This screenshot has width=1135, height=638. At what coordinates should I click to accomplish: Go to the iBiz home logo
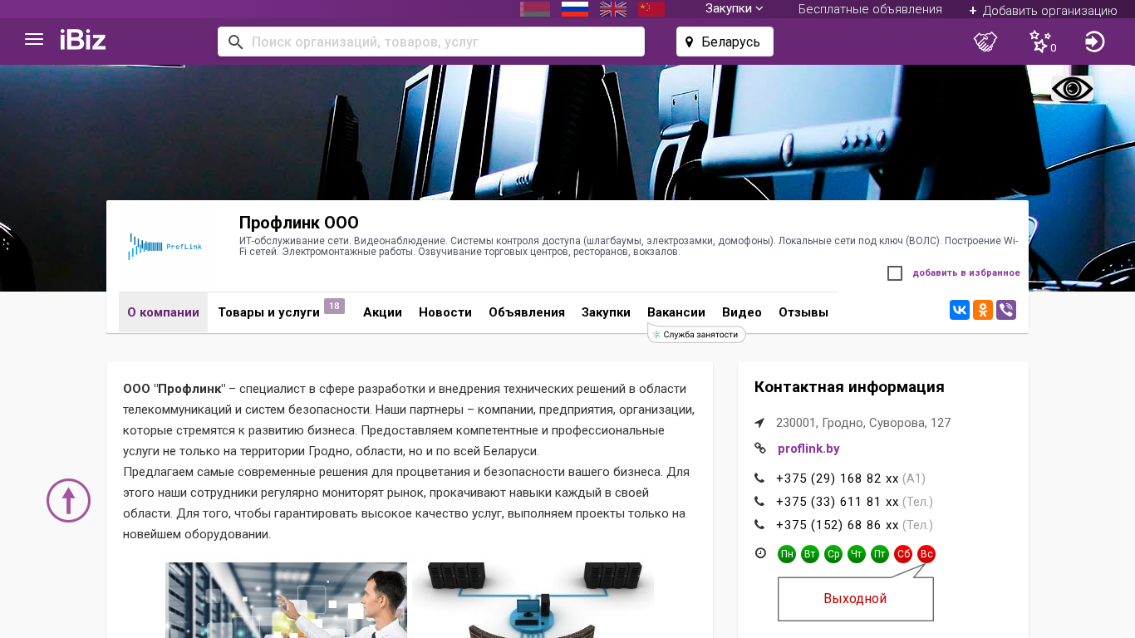[83, 40]
